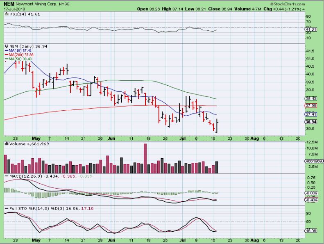
Task: Click the -0.039 MACD histogram axis tag
Action: point(311,193)
